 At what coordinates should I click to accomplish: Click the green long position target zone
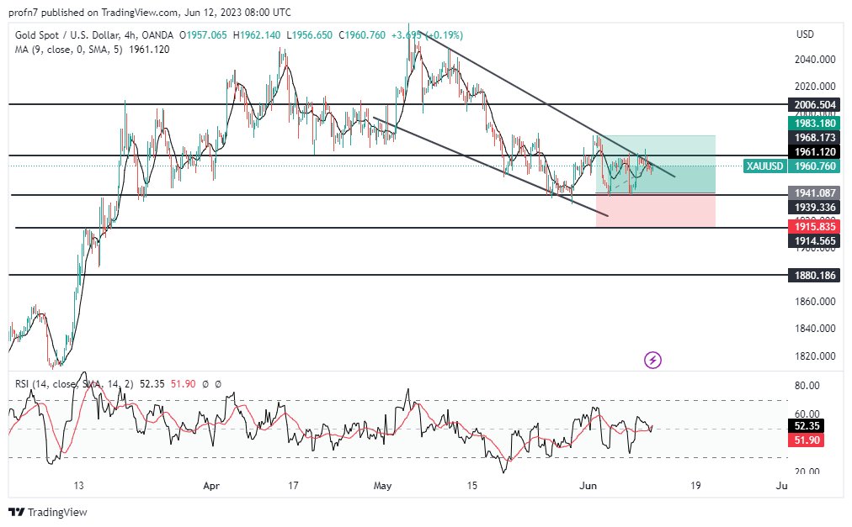coord(656,165)
